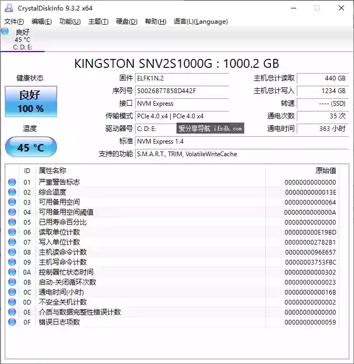Image resolution: width=354 pixels, height=364 pixels.
Task: Click the 原始值 column header
Action: click(326, 170)
